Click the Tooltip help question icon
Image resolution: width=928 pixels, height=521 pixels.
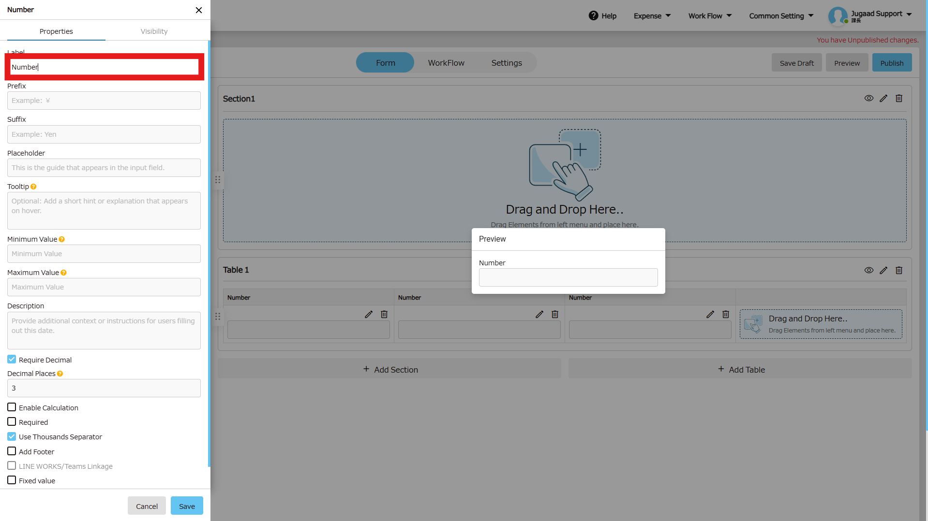click(x=33, y=187)
